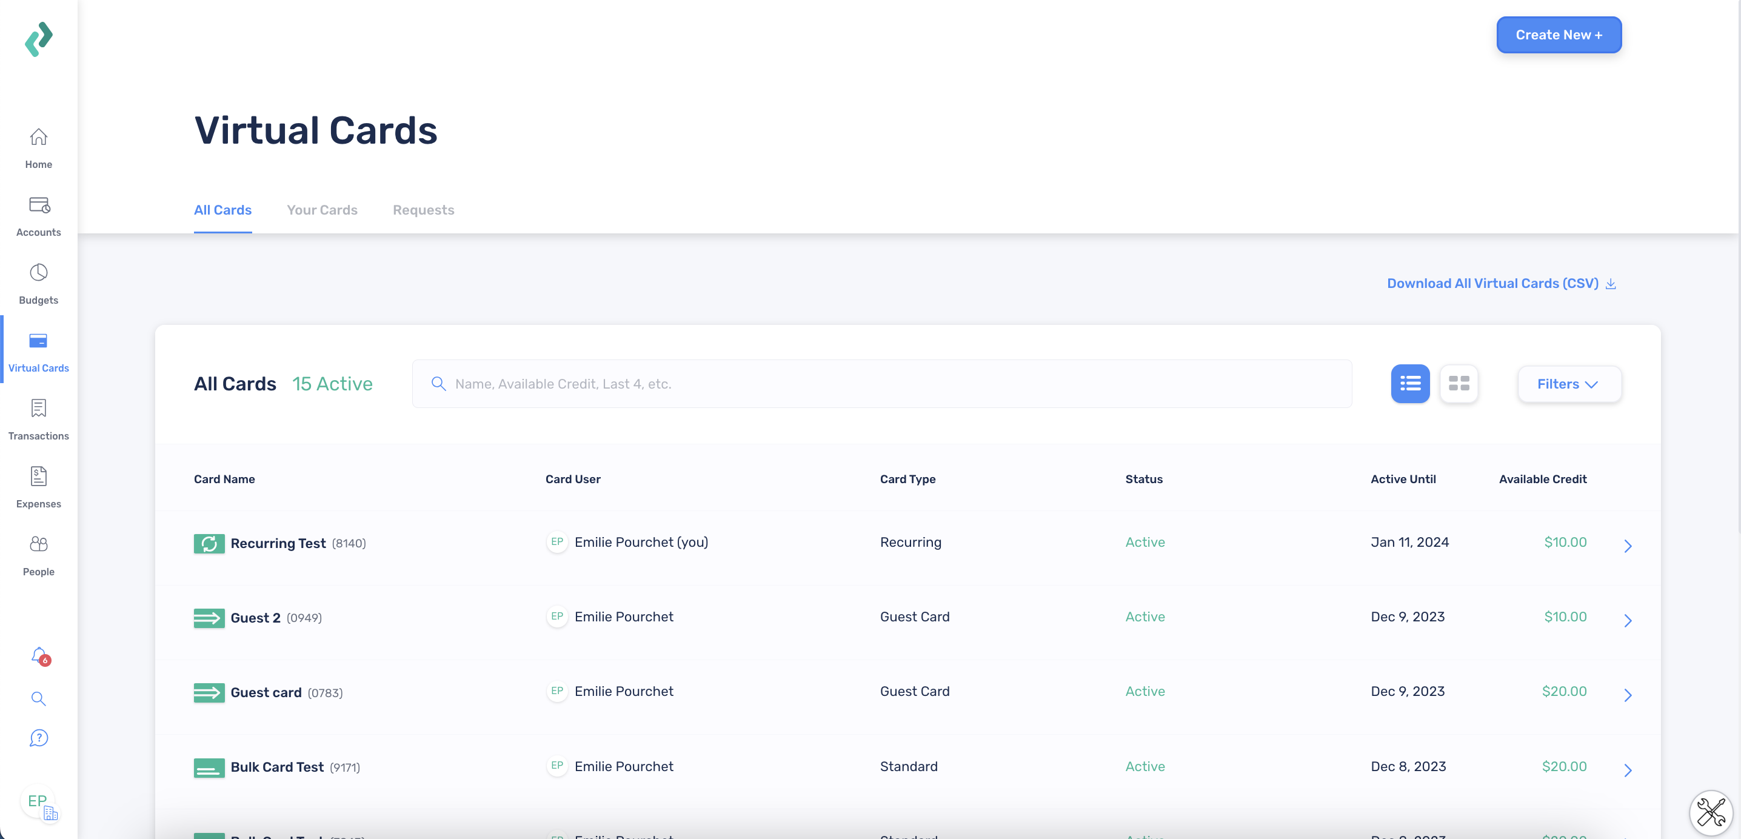Open Budgets section in sidebar
The width and height of the screenshot is (1741, 839).
coord(39,284)
